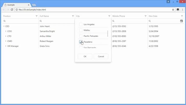Click phone number (818) 555-6546

119,46
